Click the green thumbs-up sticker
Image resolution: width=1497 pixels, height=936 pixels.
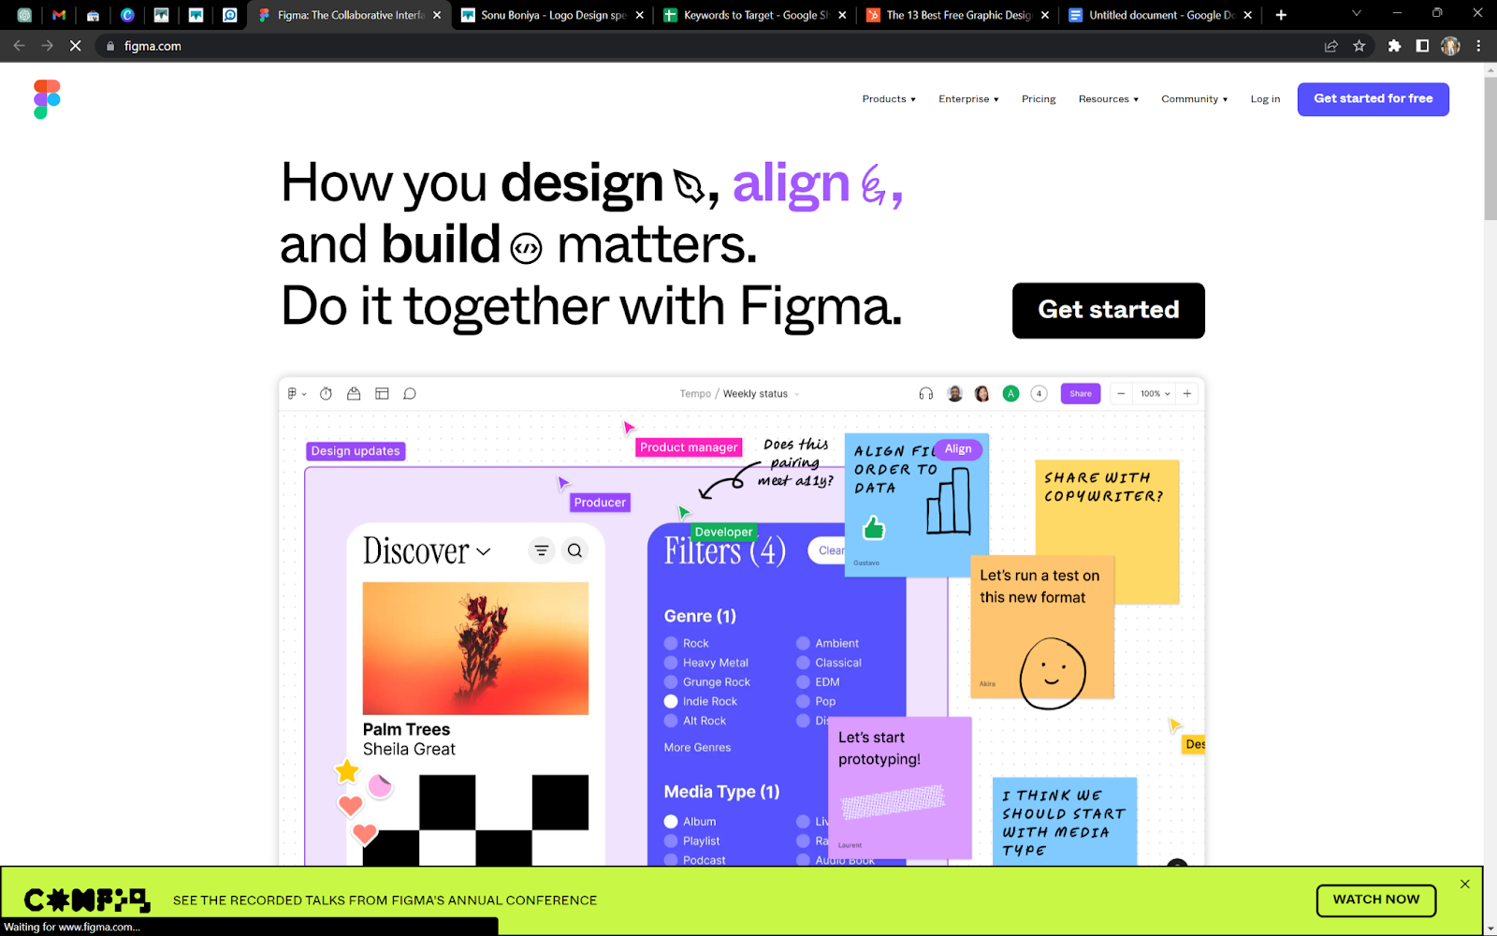[873, 528]
